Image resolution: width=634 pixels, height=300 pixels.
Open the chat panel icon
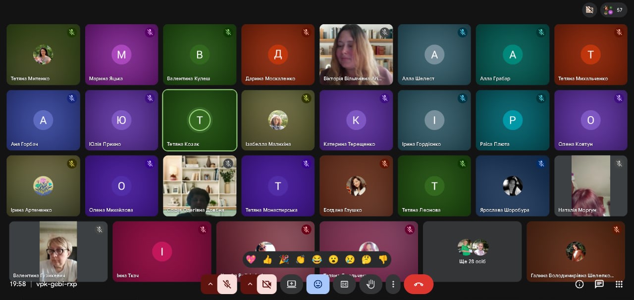pyautogui.click(x=599, y=284)
